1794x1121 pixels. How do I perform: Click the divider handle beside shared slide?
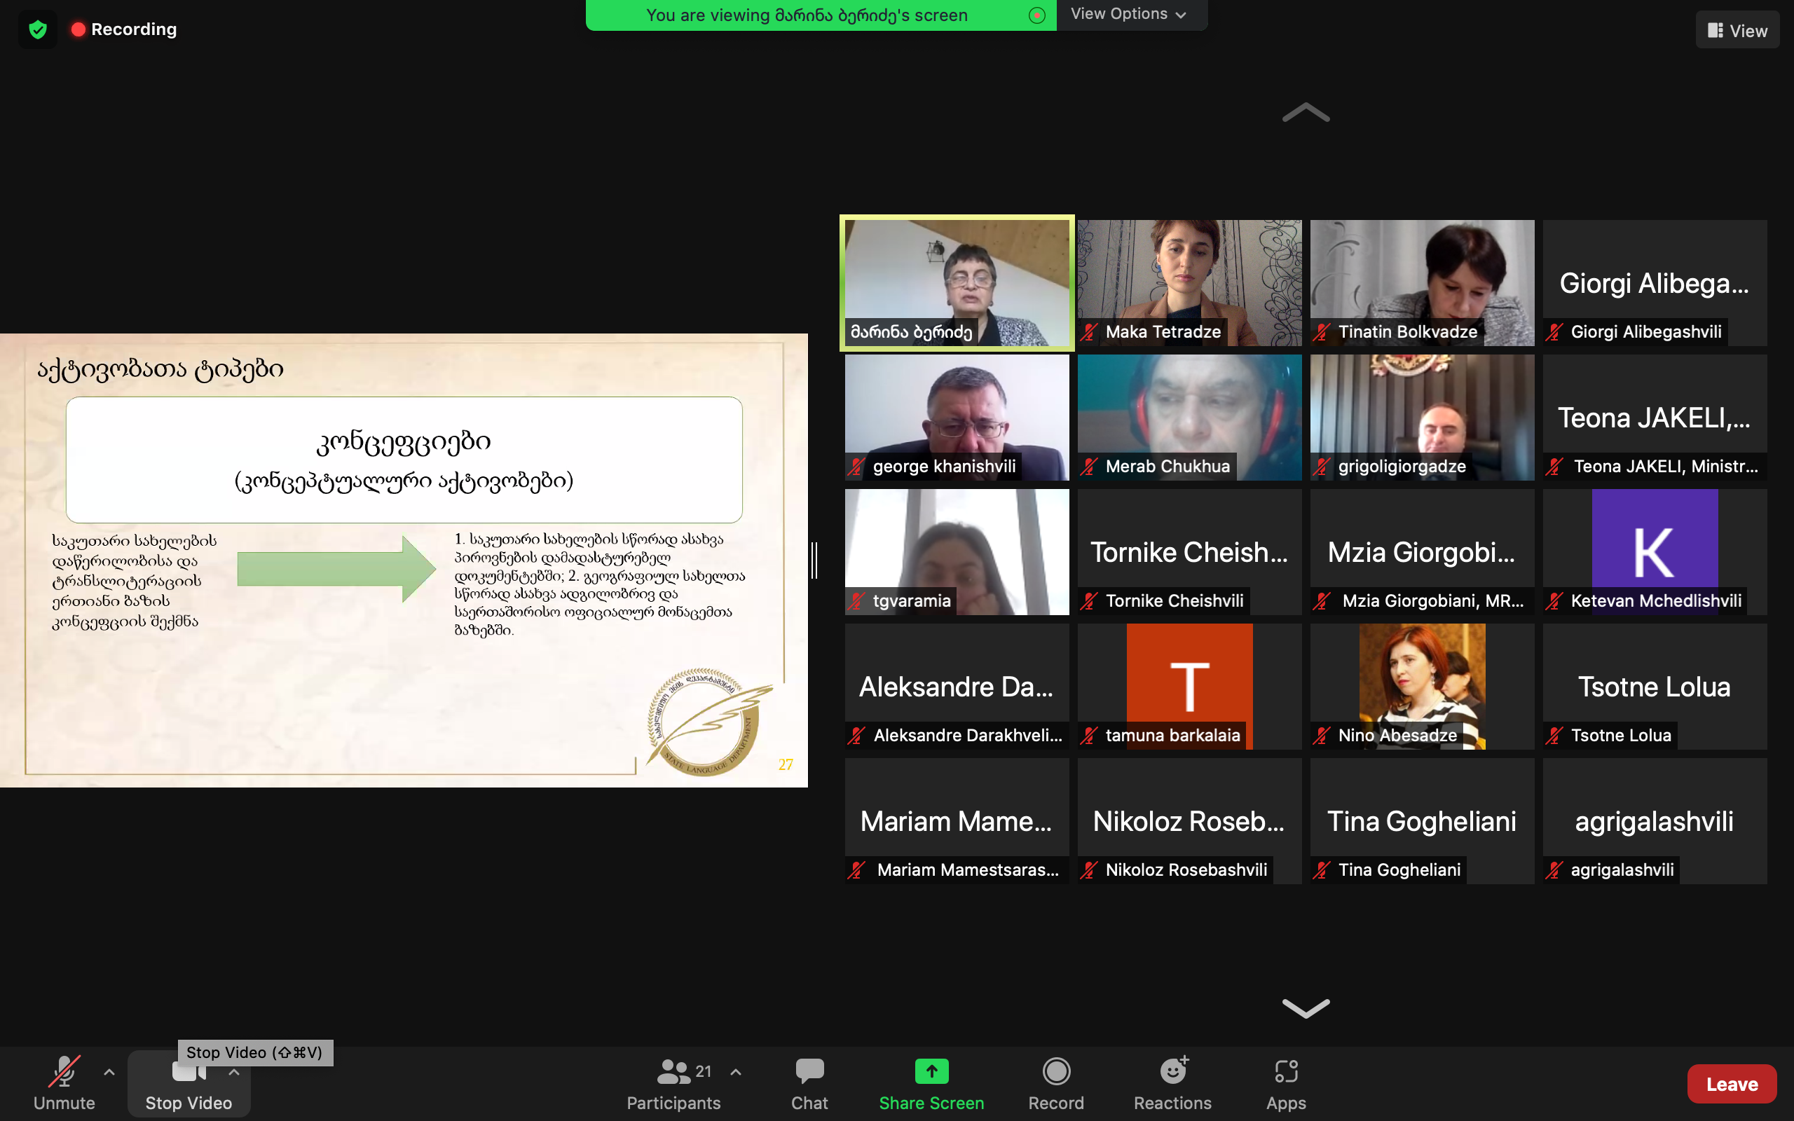(x=815, y=560)
